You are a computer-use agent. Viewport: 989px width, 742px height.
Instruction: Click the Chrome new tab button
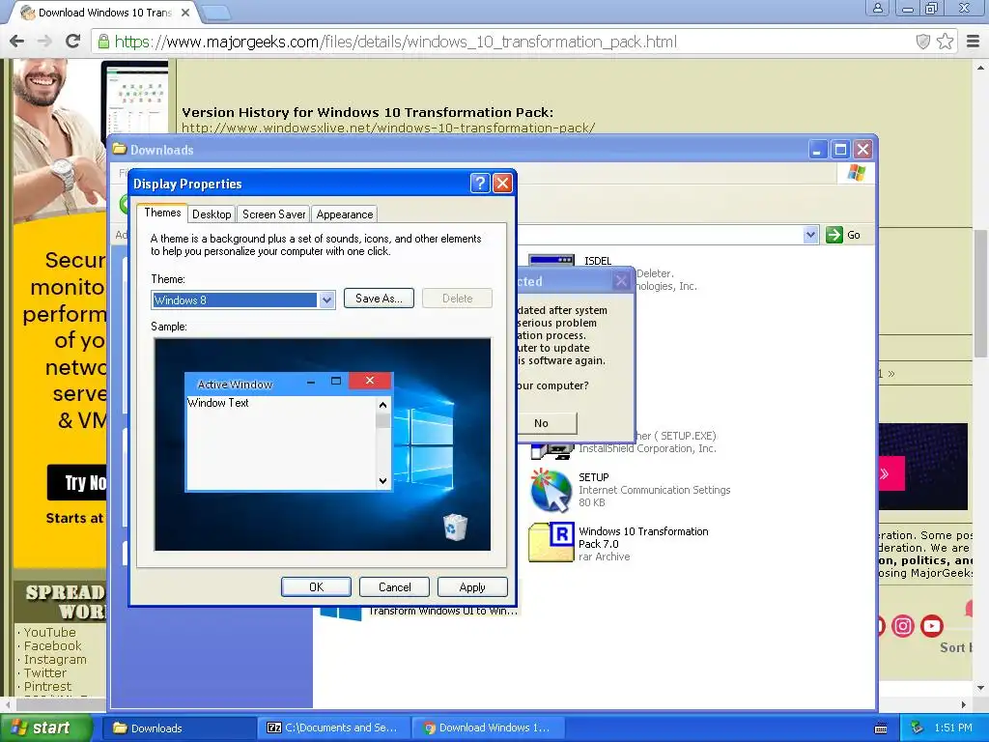pos(216,12)
